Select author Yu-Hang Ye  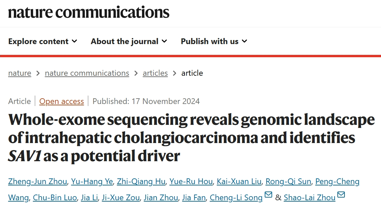pyautogui.click(x=92, y=181)
